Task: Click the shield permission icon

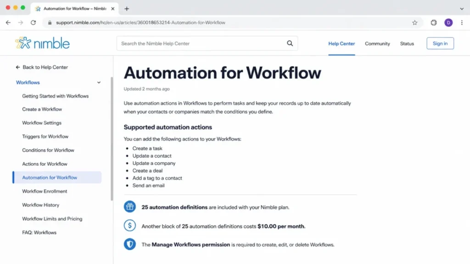Action: click(x=130, y=244)
